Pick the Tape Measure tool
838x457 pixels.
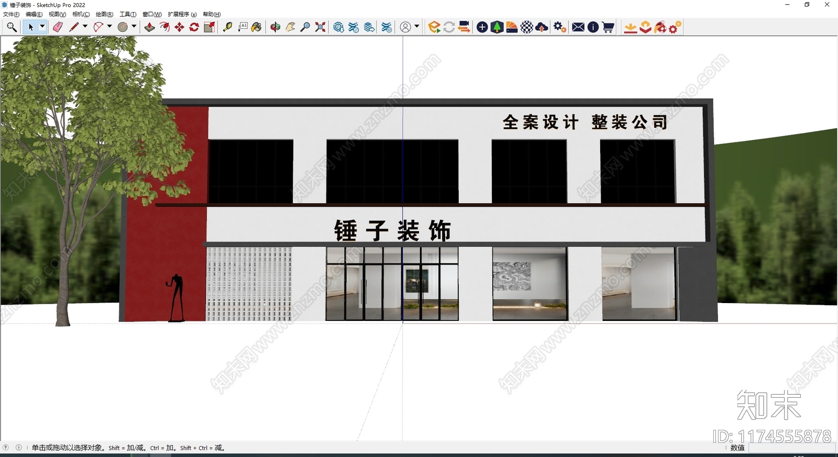point(228,27)
